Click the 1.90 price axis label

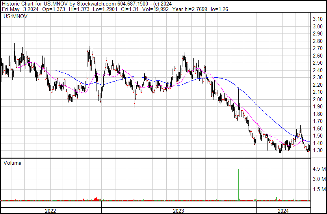(318, 106)
